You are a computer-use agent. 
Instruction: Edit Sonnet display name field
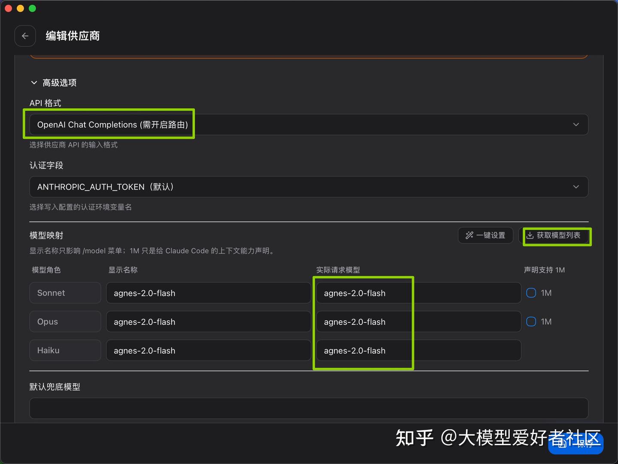coord(209,293)
